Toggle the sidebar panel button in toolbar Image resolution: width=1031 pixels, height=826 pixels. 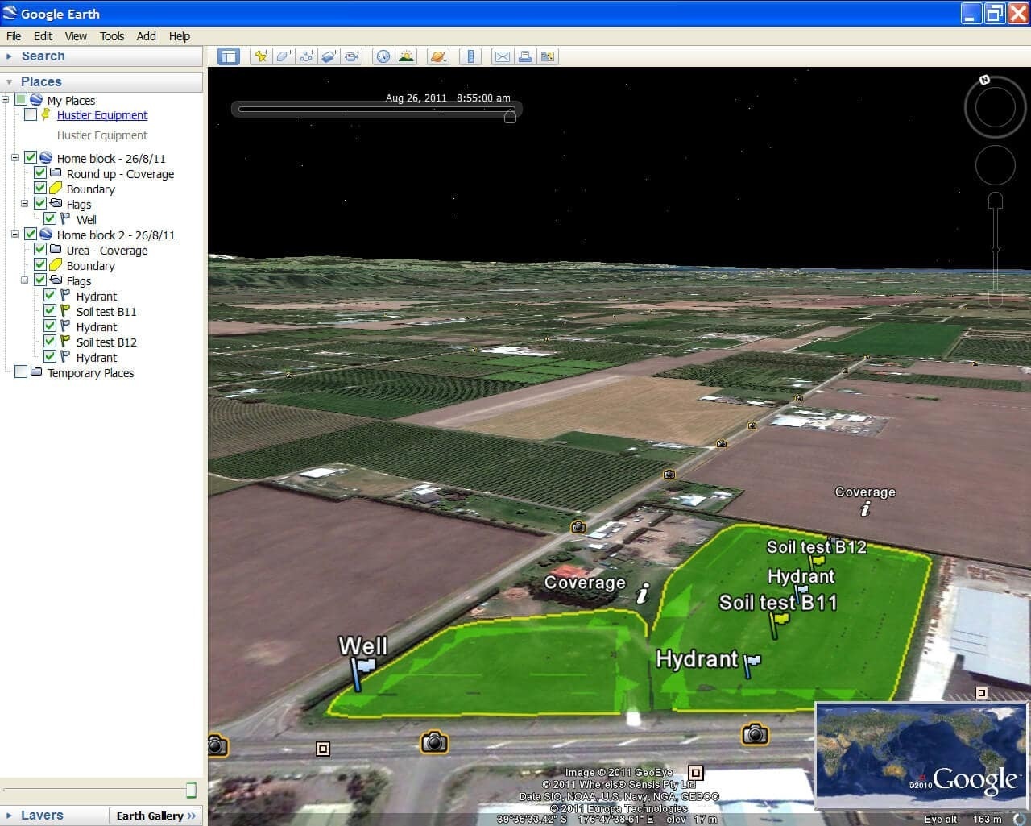click(229, 56)
